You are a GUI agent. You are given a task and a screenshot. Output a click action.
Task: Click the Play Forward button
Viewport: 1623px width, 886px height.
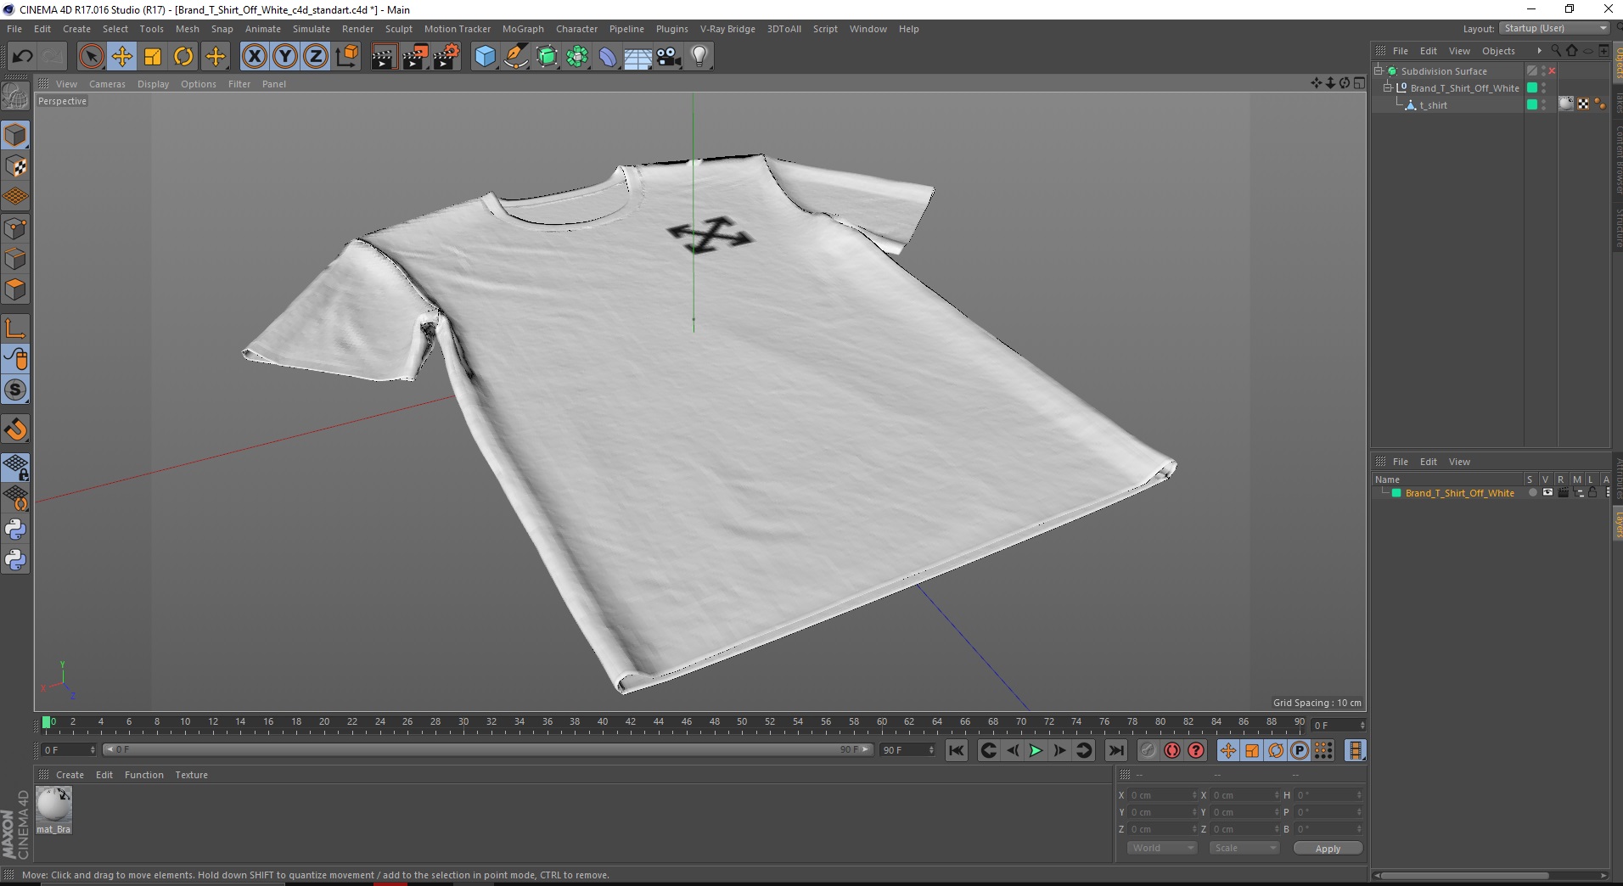coord(1036,750)
